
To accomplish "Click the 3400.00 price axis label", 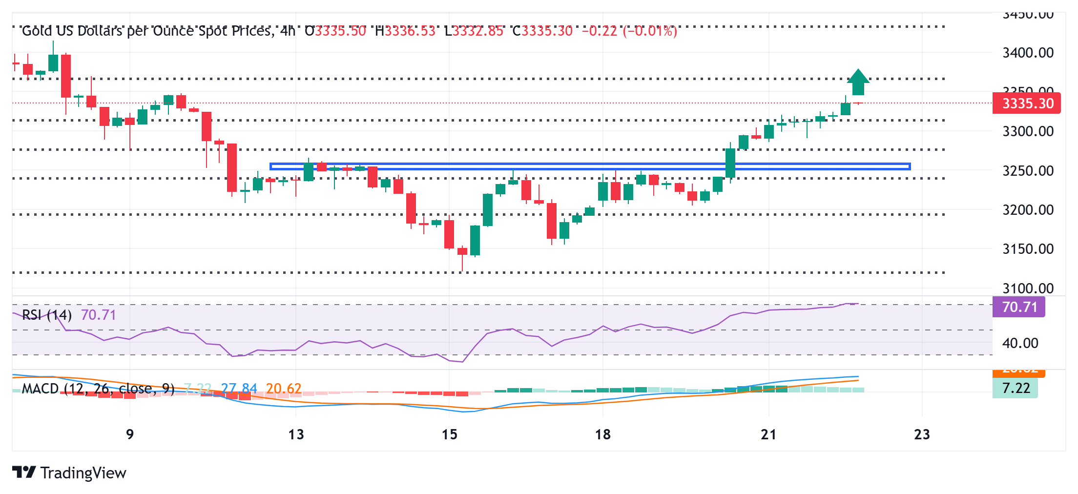I will point(1028,53).
